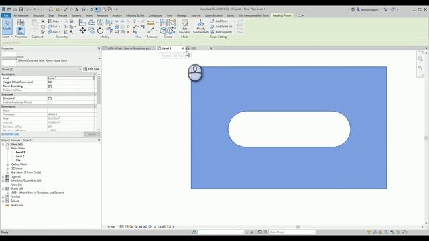Click the view scale 1:100 in view control bar

point(111,227)
